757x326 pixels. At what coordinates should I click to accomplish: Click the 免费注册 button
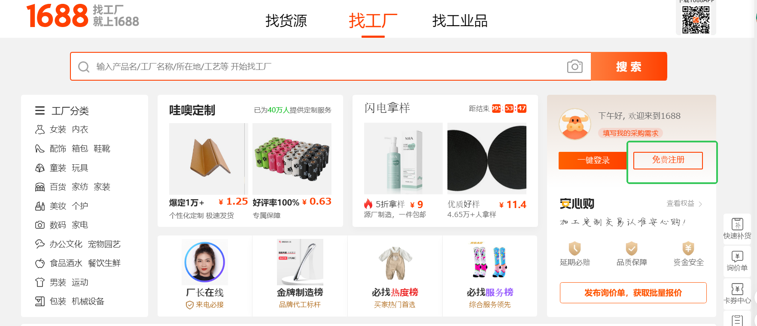click(668, 160)
